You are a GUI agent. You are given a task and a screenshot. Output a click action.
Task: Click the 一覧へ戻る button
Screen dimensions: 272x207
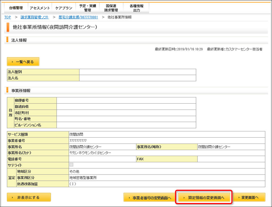pyautogui.click(x=23, y=62)
